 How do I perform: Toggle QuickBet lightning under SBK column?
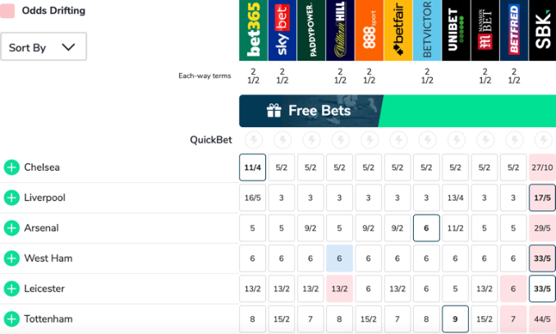click(x=541, y=140)
